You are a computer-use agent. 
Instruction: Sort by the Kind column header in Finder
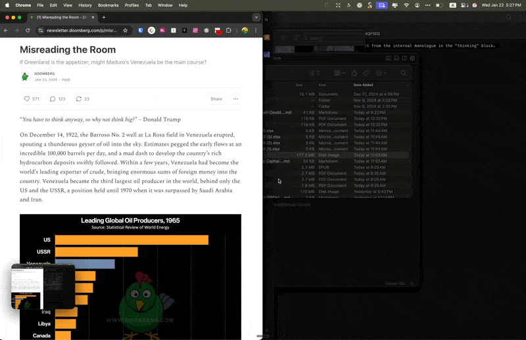322,85
